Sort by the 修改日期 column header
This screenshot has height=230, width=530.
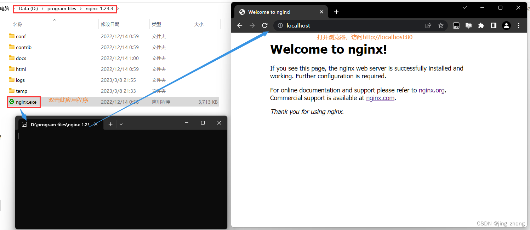point(110,24)
